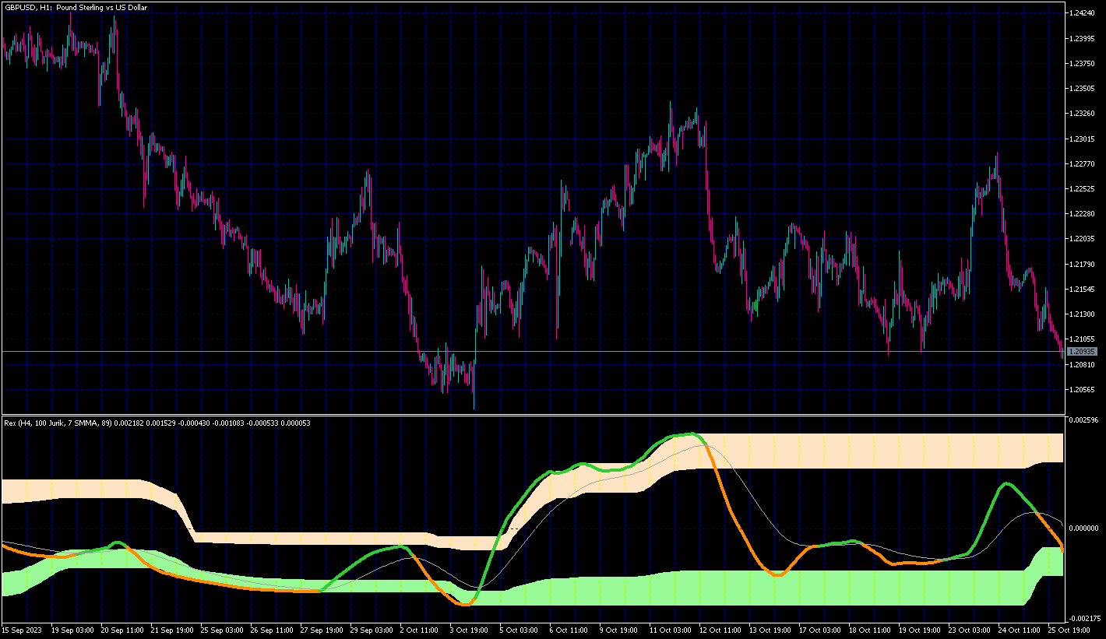Image resolution: width=1106 pixels, height=639 pixels.
Task: Click the 18 Oct 11:00 time label
Action: 870,630
